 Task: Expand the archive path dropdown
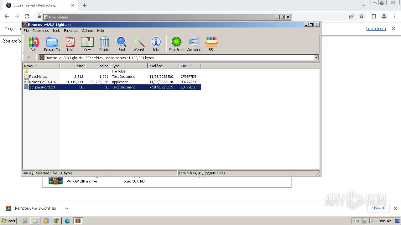pos(316,57)
